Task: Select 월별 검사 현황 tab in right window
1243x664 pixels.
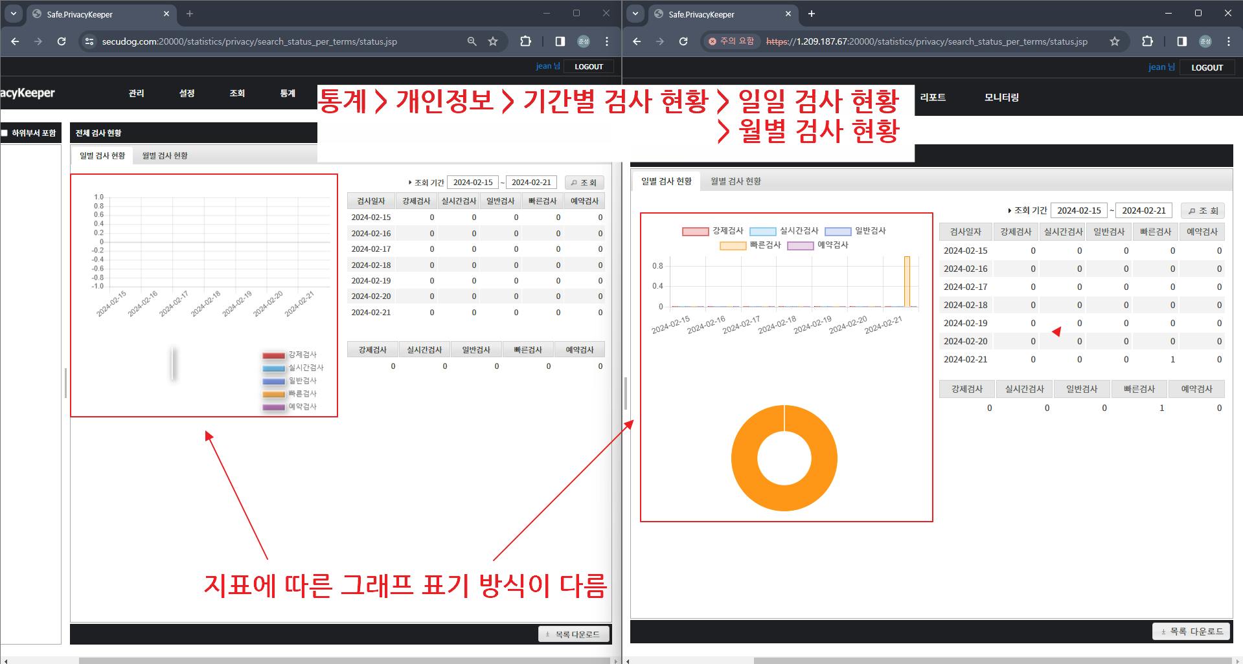Action: pyautogui.click(x=736, y=181)
